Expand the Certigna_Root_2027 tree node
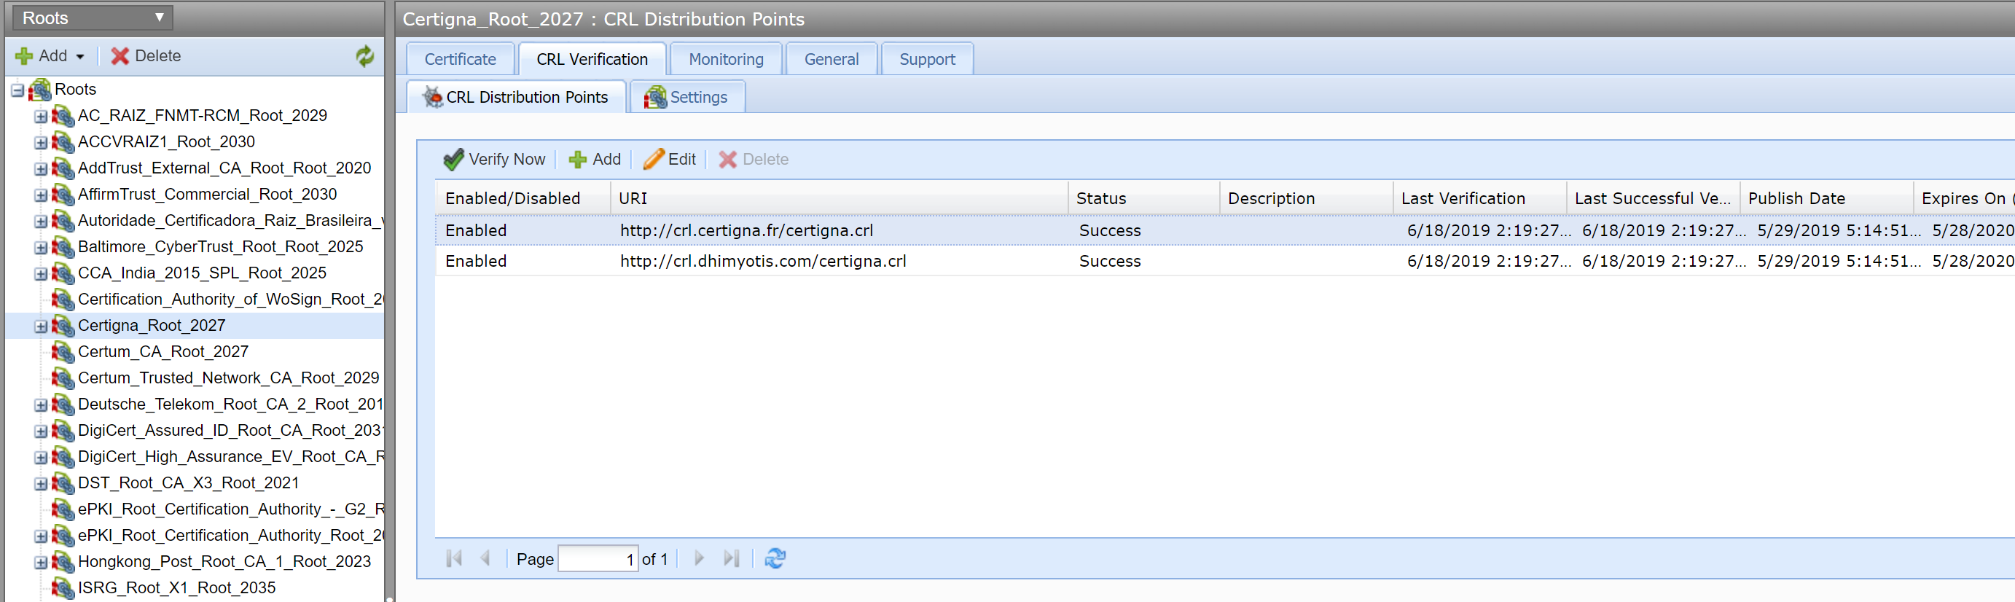This screenshot has width=2015, height=602. click(x=41, y=326)
